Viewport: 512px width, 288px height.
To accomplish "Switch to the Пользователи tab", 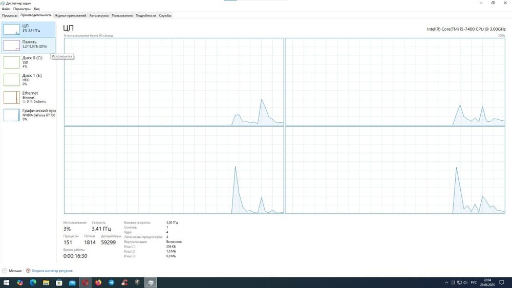I will 122,15.
